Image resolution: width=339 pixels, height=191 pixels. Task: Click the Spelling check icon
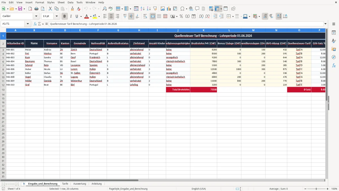(x=111, y=9)
